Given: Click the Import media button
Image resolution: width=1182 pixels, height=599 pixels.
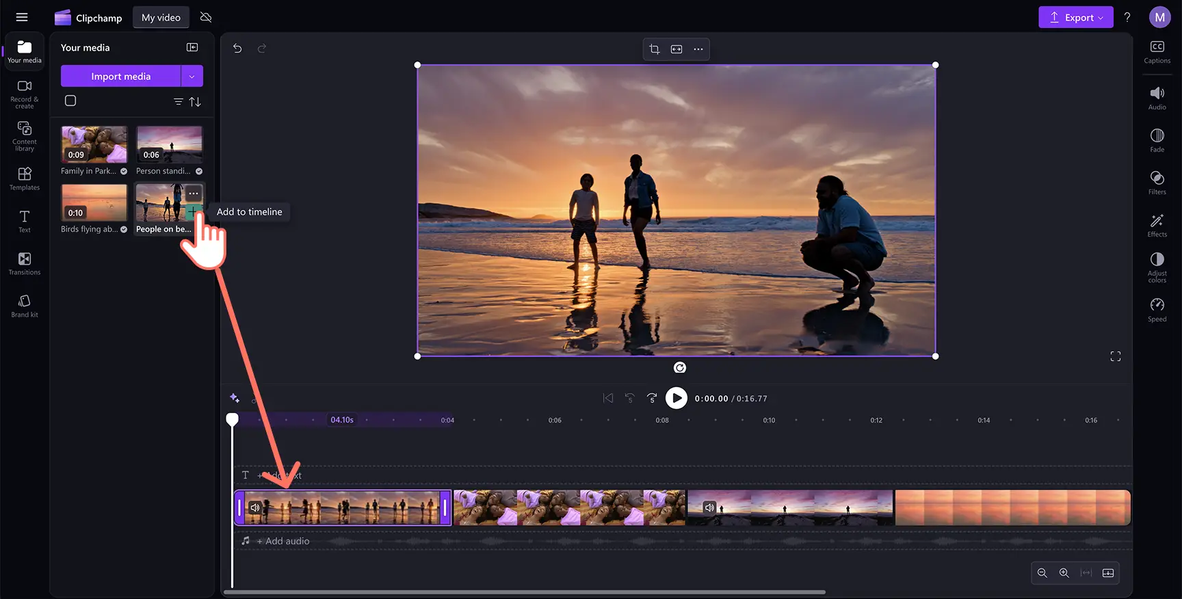Looking at the screenshot, I should 120,77.
